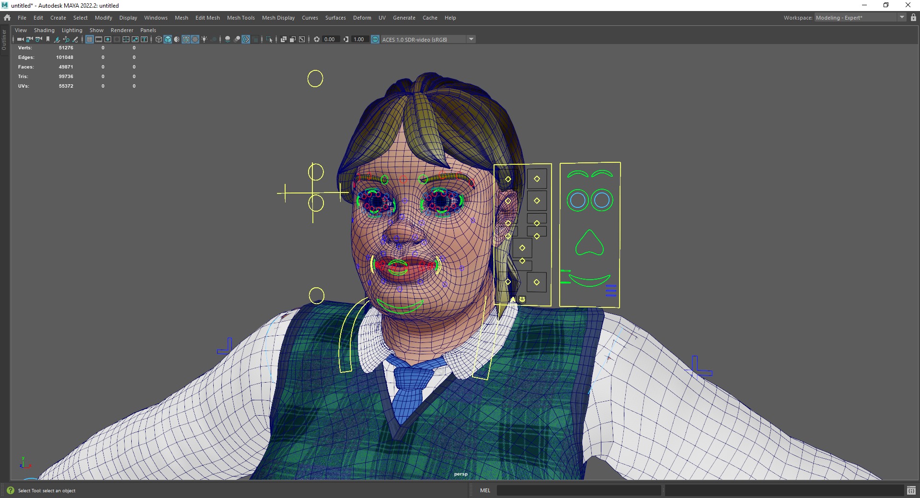This screenshot has height=498, width=920.
Task: Toggle Safe Action overlay
Action: click(135, 39)
